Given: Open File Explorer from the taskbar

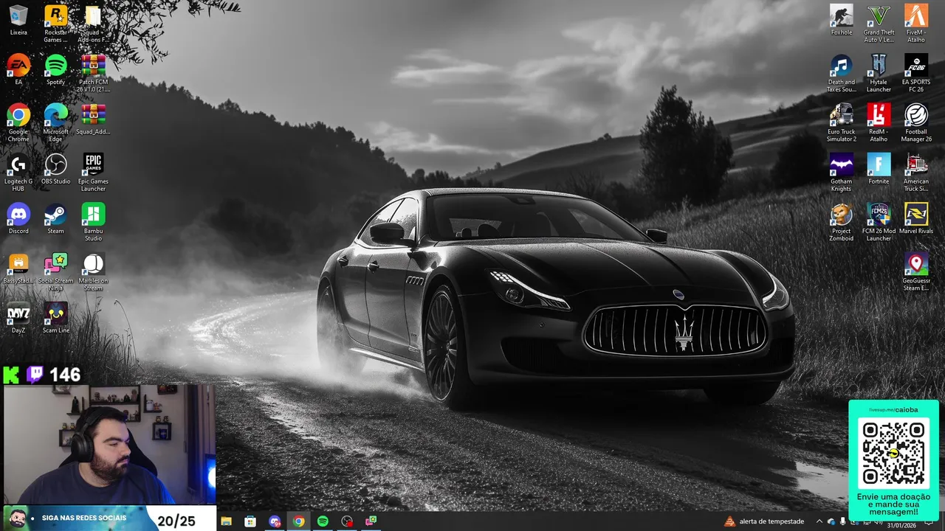Looking at the screenshot, I should (227, 521).
